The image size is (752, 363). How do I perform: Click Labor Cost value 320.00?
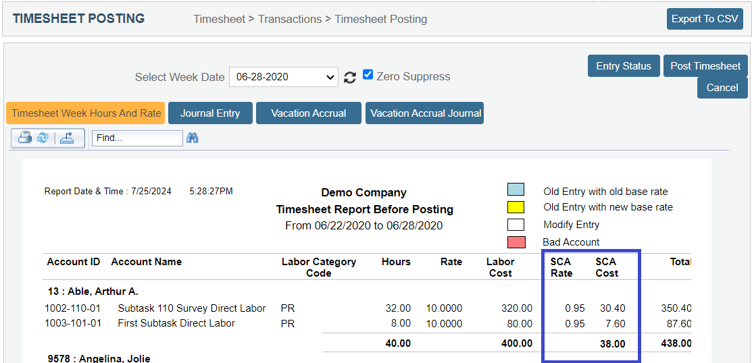(x=516, y=308)
